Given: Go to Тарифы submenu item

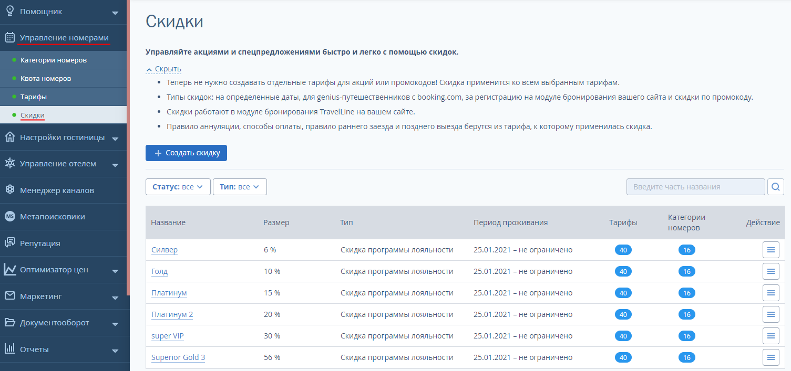Looking at the screenshot, I should 34,97.
